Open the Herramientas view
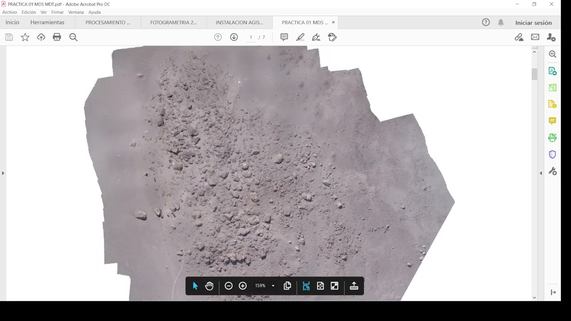This screenshot has width=571, height=321. (x=47, y=22)
